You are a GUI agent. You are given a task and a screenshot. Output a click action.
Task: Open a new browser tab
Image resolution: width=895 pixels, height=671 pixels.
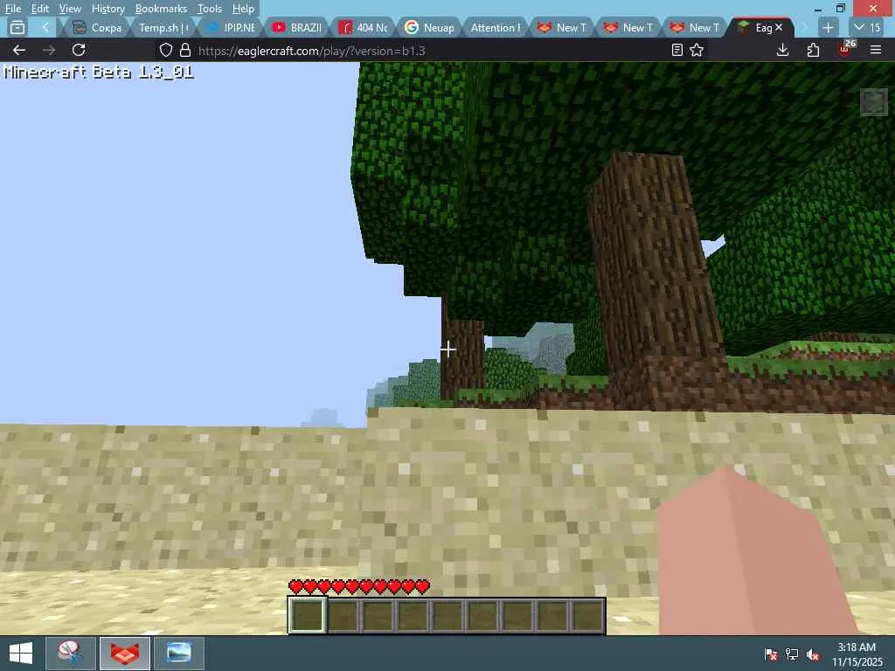tap(828, 27)
